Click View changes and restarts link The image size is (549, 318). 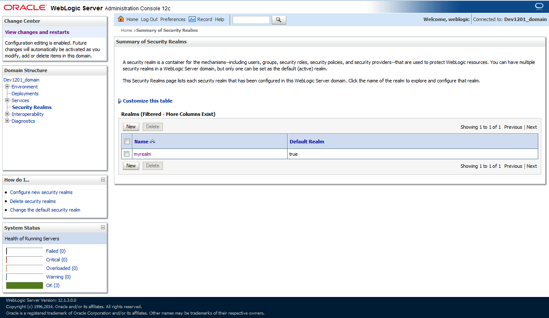point(37,32)
